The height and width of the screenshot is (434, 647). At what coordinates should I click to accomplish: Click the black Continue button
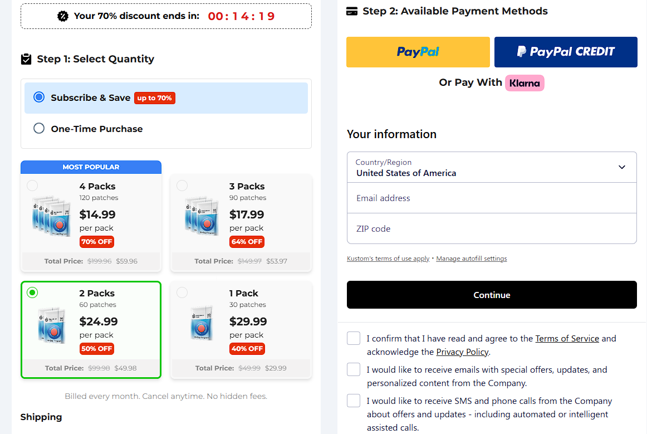coord(491,295)
